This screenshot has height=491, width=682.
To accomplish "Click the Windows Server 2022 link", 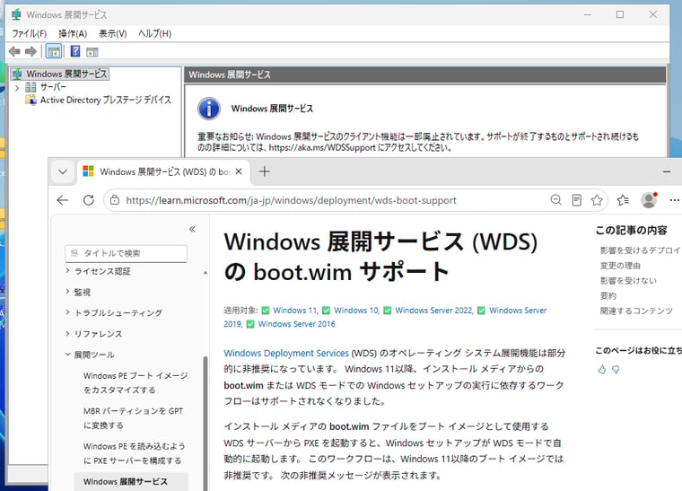I will (433, 310).
